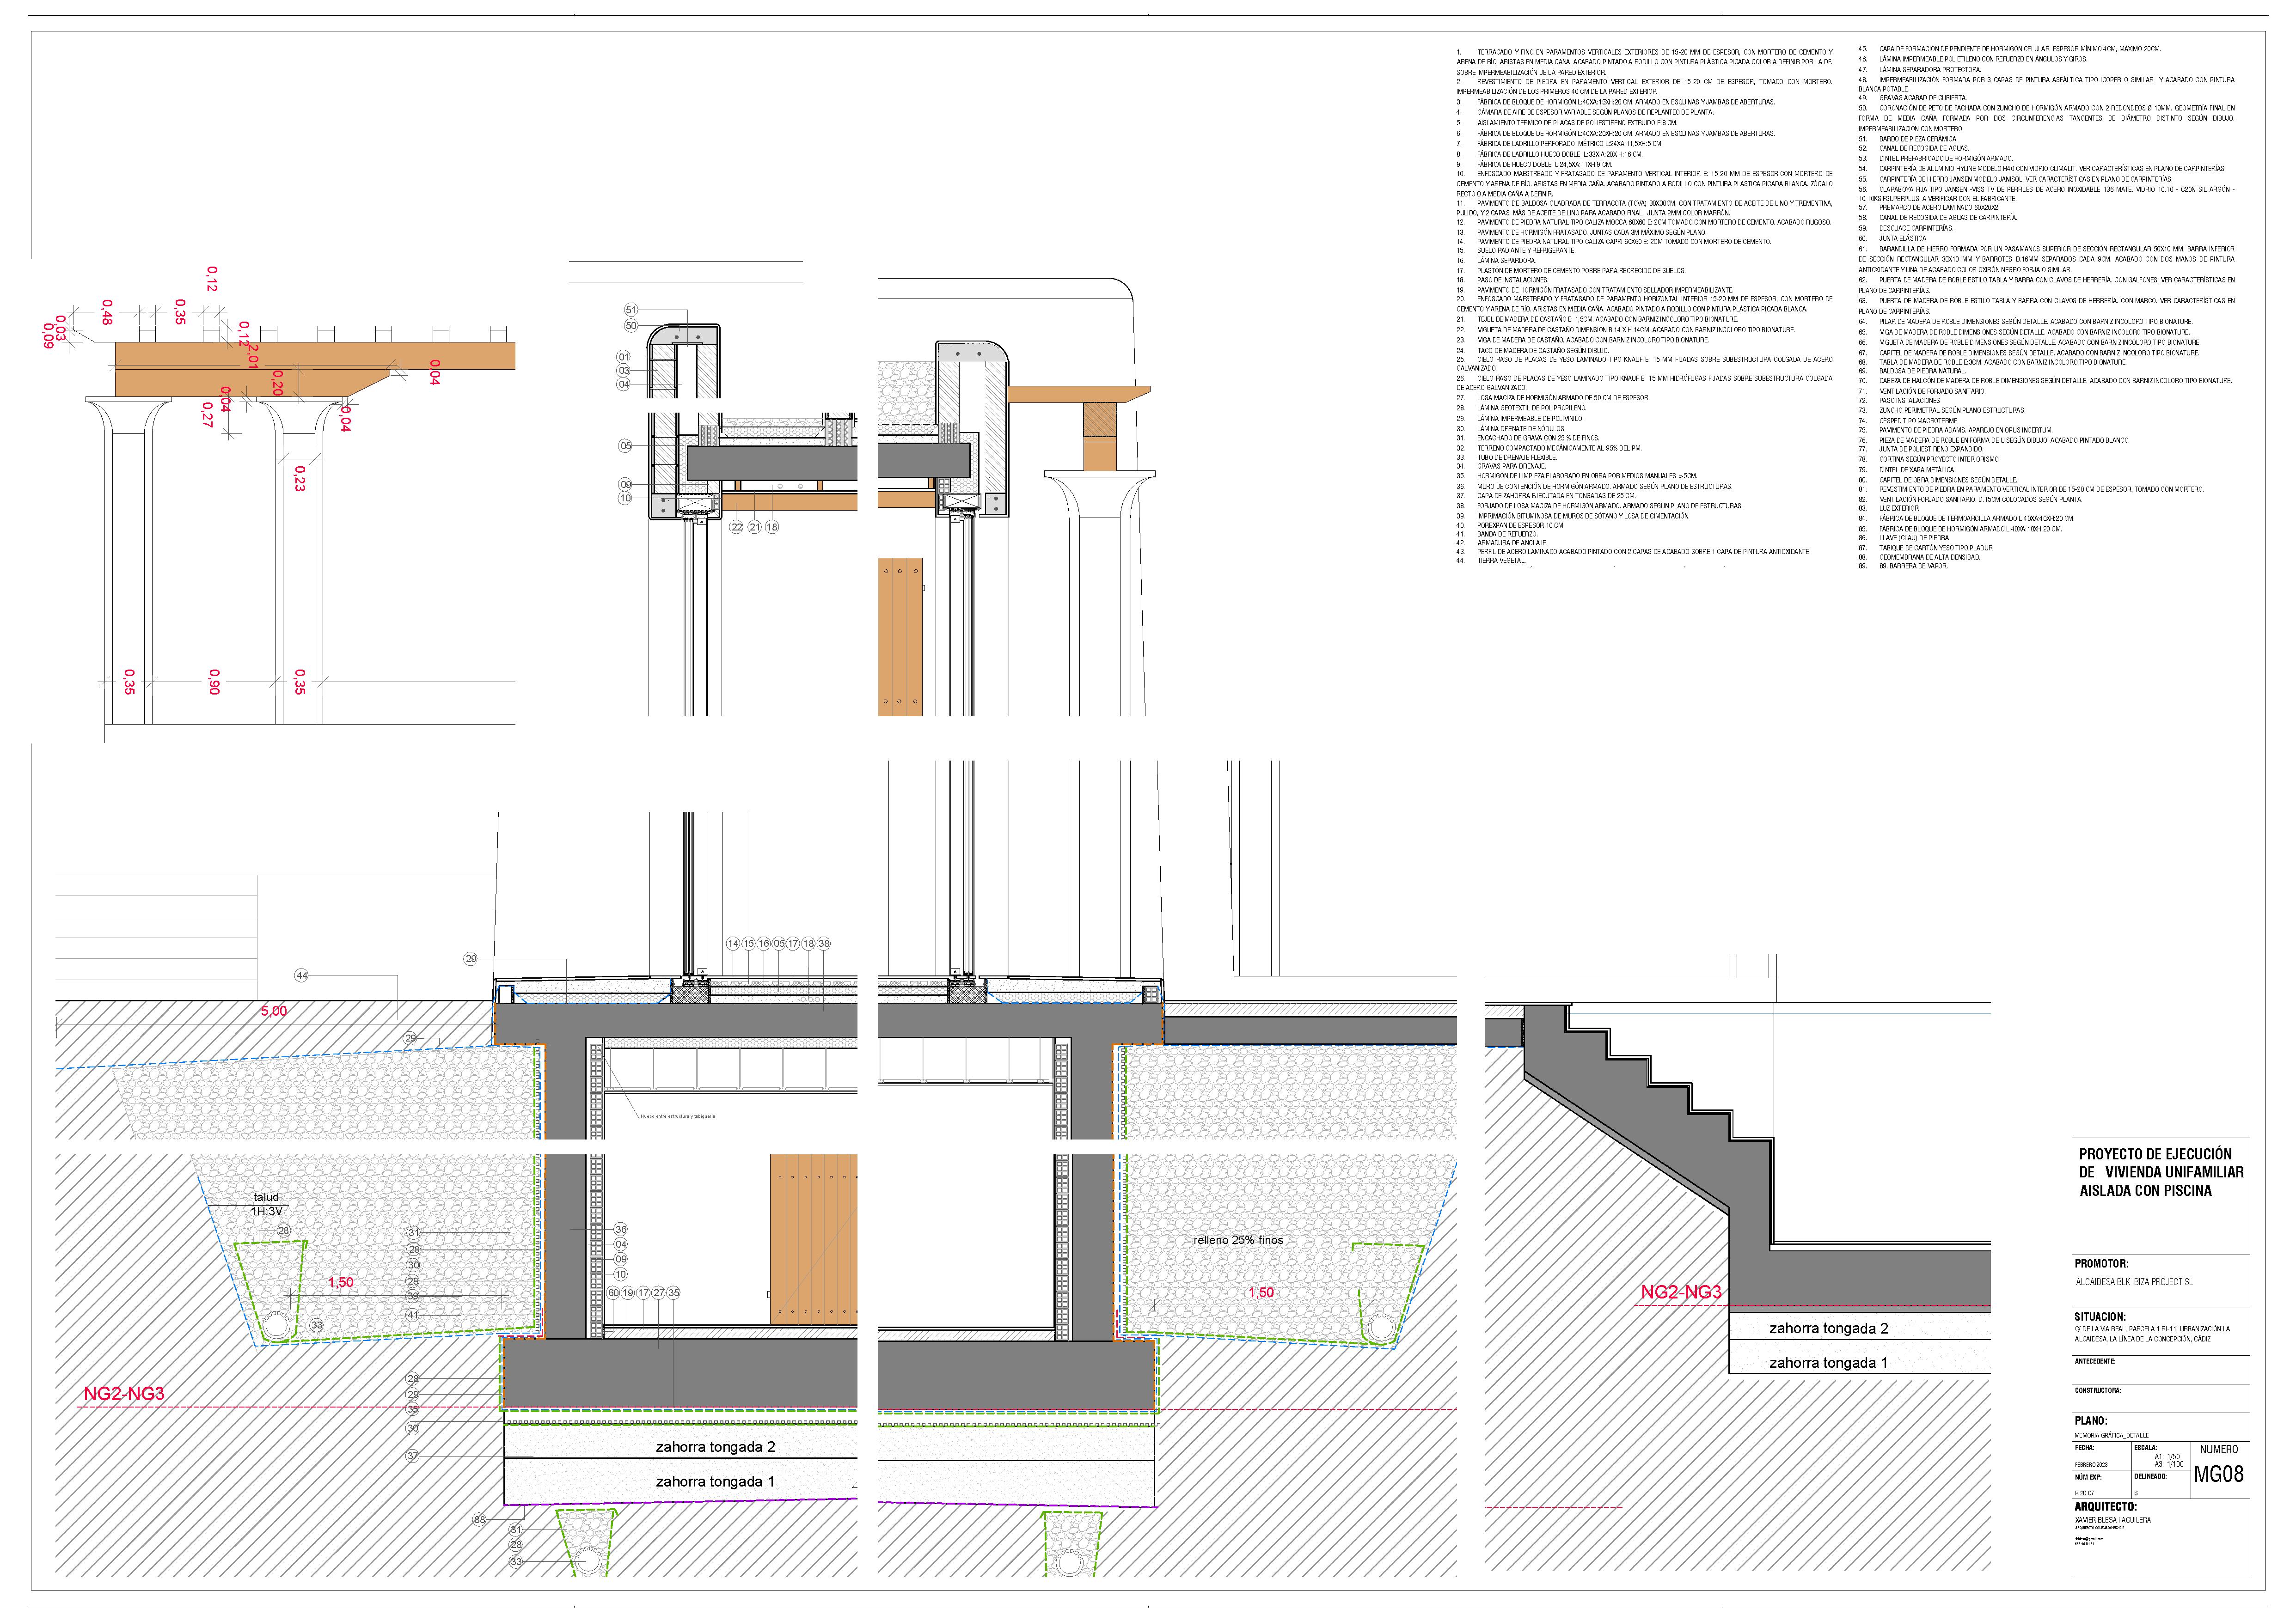Click callout bubble '51' on parapet detail
Viewport: 2296px width, 1621px height.
[x=631, y=310]
